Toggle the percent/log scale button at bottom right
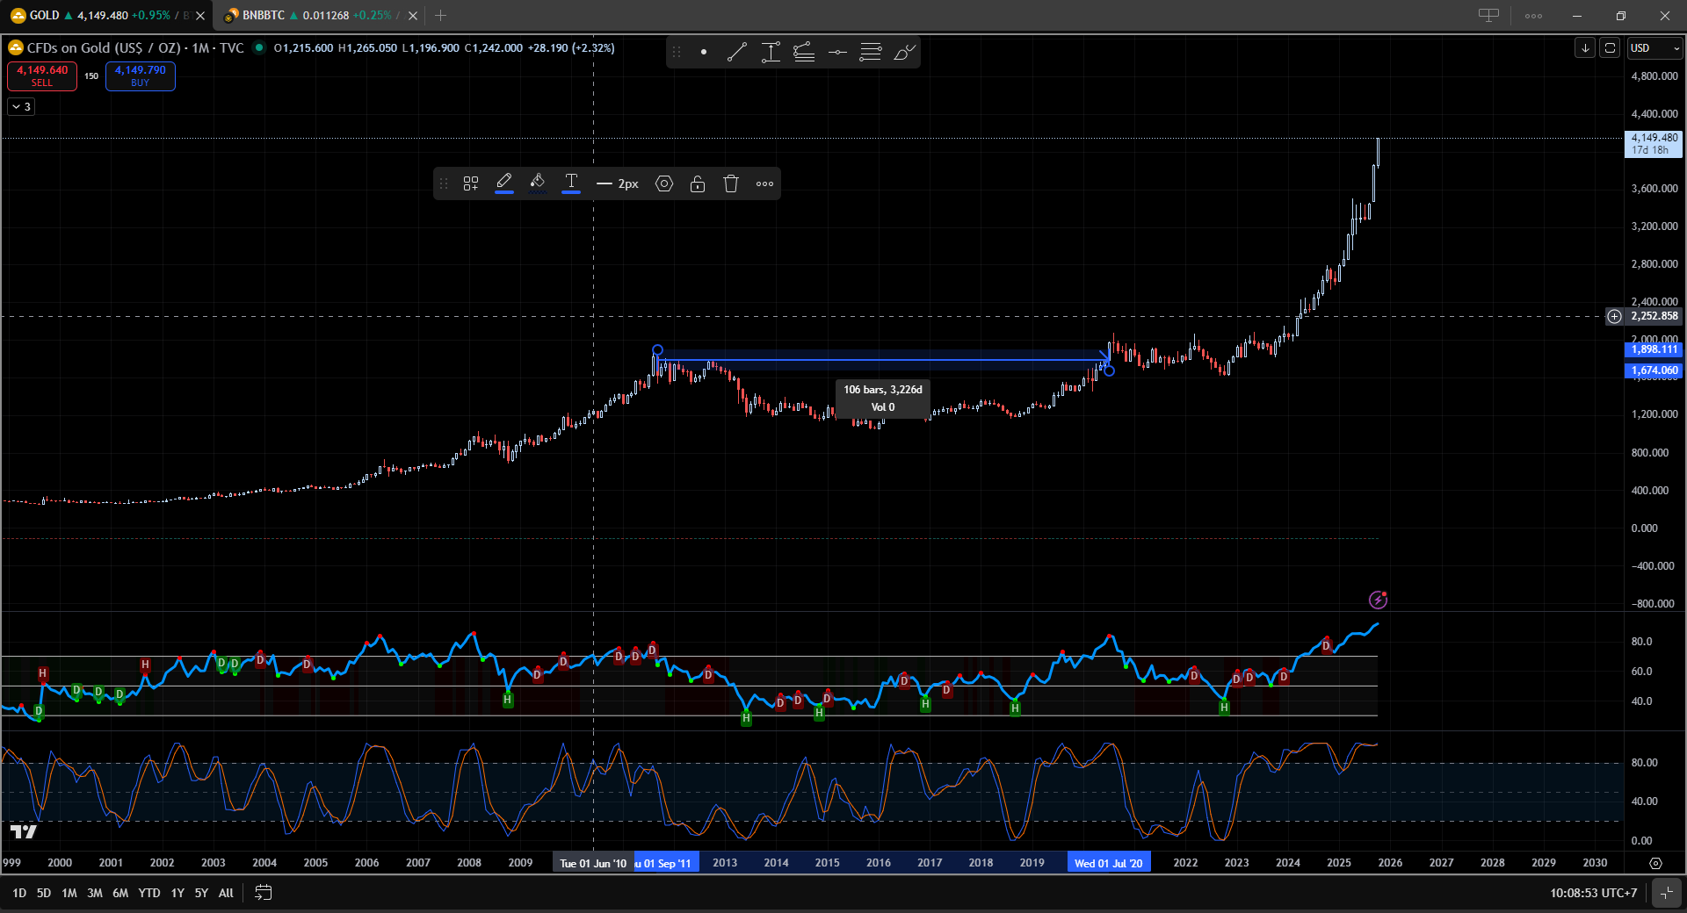 tap(1666, 893)
